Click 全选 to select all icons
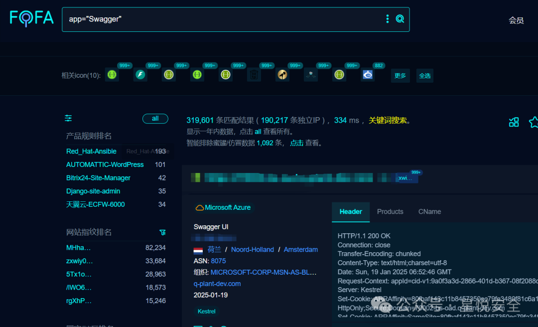 click(425, 76)
